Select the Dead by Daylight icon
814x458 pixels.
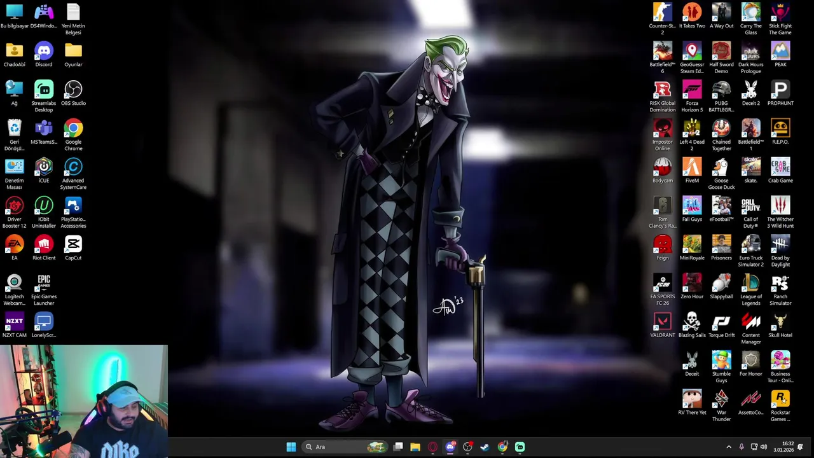(780, 244)
